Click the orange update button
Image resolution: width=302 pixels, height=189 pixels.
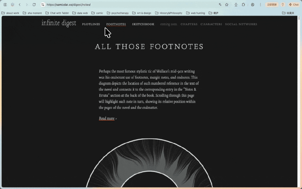pyautogui.click(x=272, y=5)
